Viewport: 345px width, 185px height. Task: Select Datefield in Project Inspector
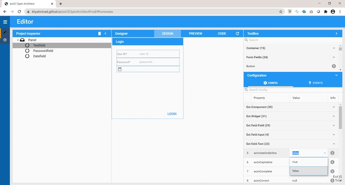[62, 56]
